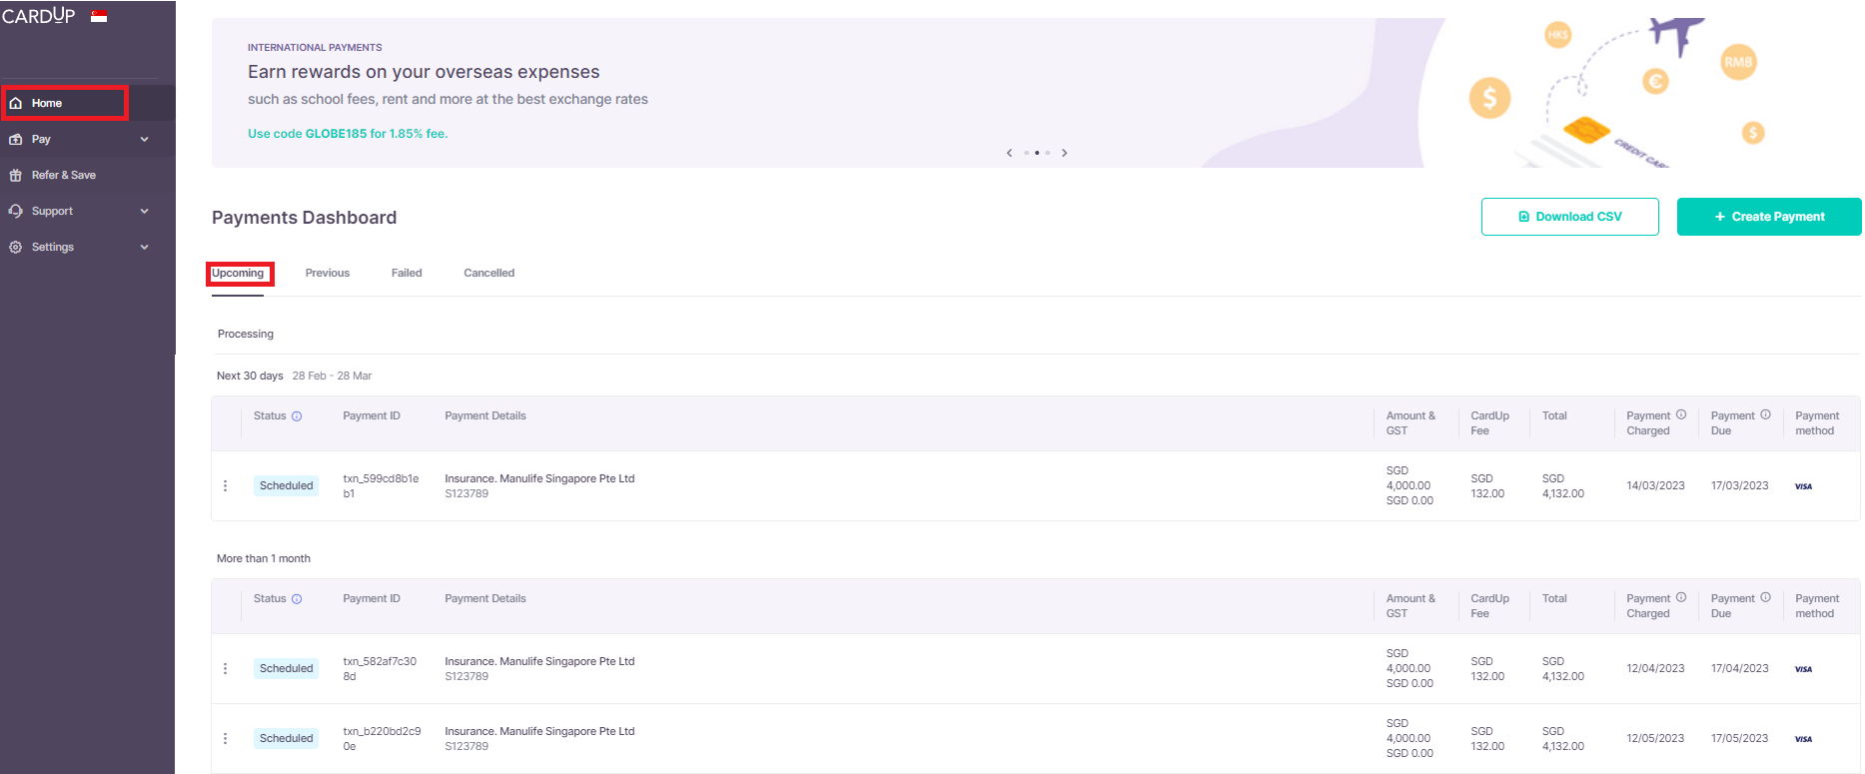Click the Home house icon
This screenshot has width=1865, height=774.
15,103
